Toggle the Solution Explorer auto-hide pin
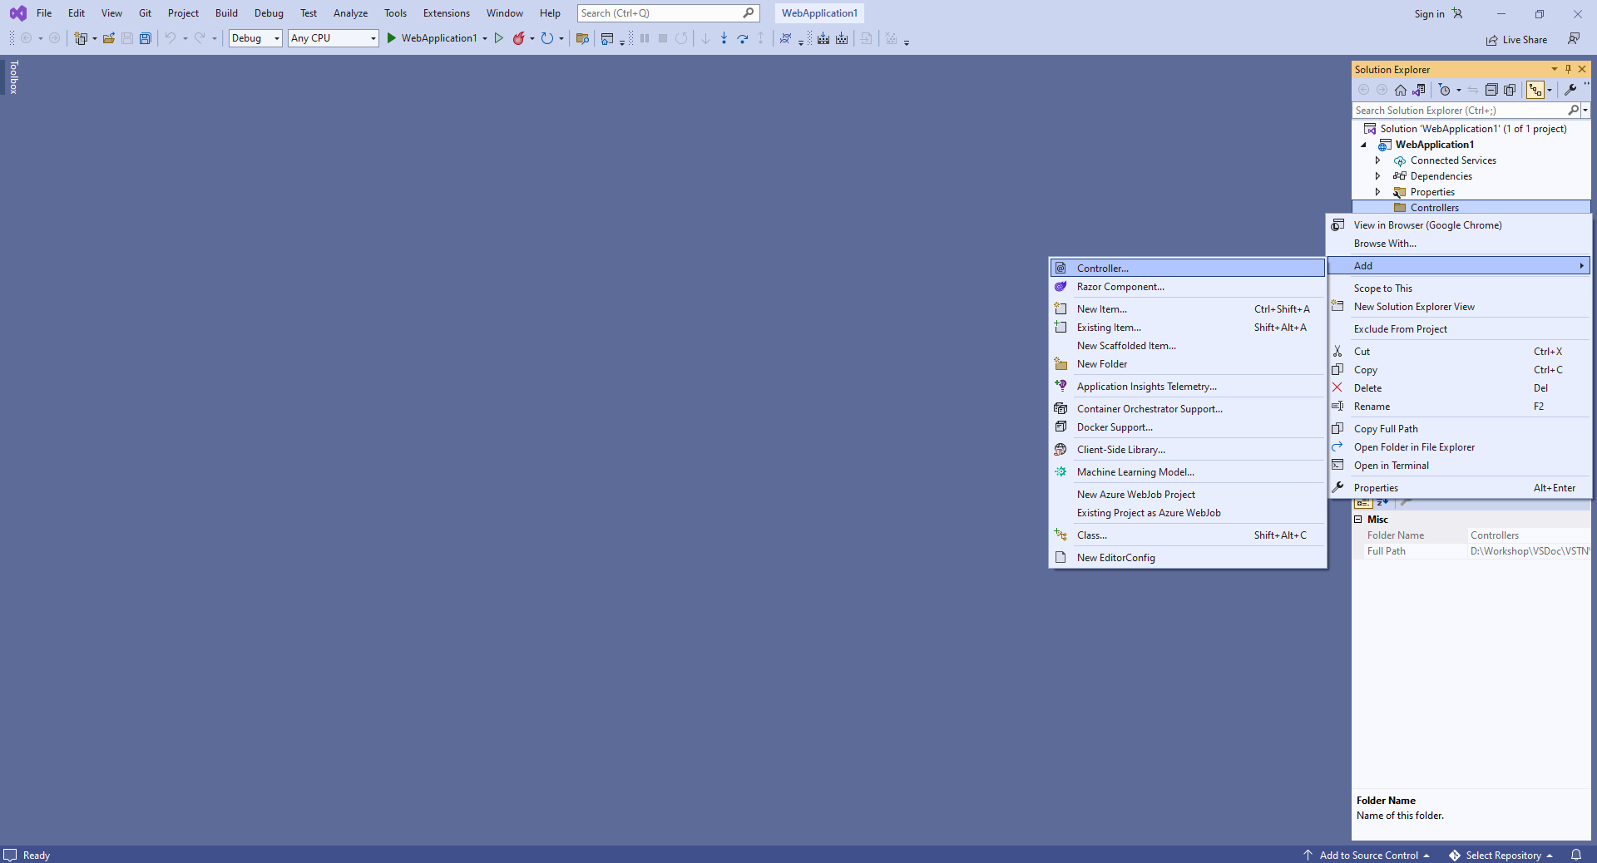The height and width of the screenshot is (863, 1597). 1568,70
